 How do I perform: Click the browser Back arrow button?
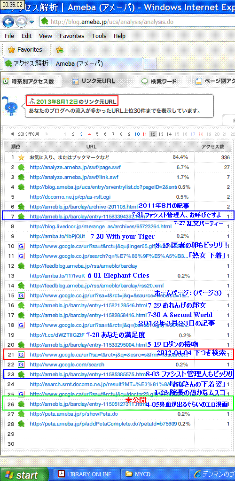(8, 22)
